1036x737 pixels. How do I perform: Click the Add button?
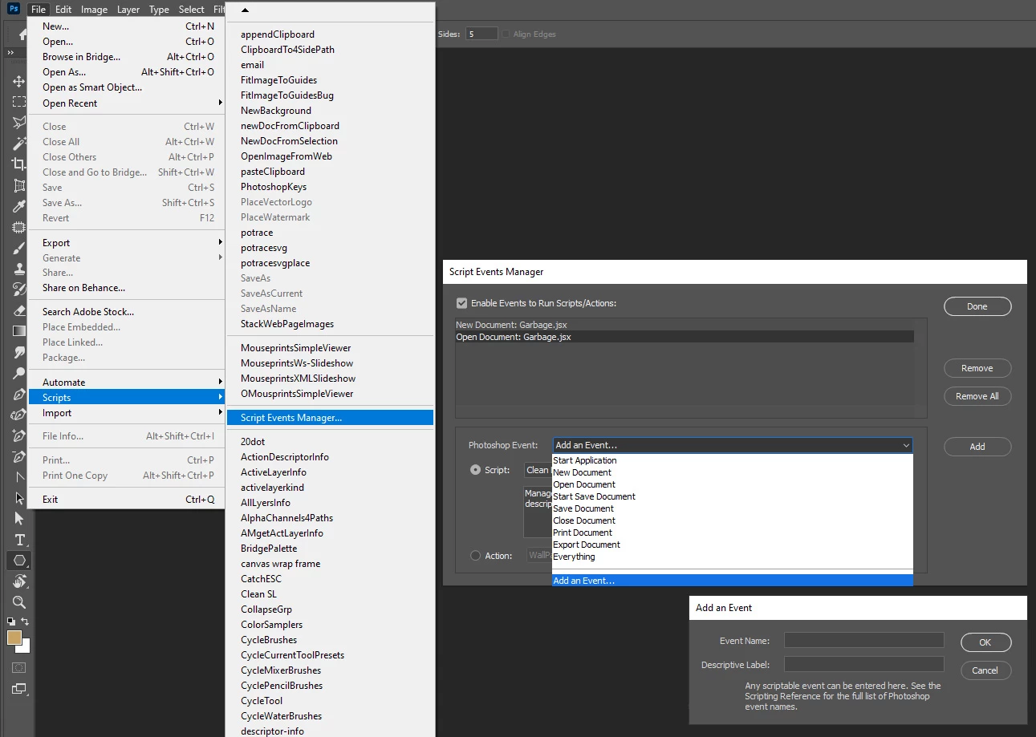(977, 447)
